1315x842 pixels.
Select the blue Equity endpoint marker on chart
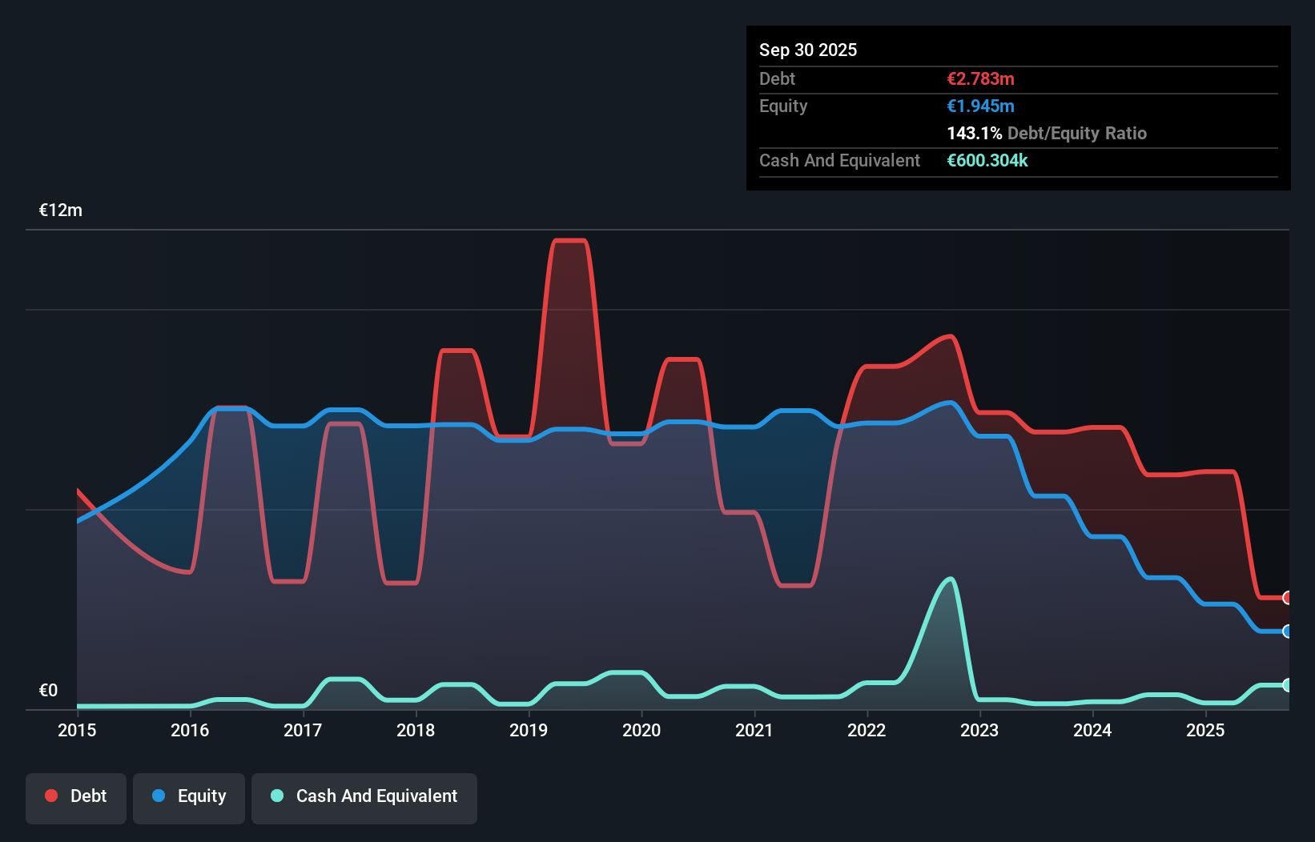click(1285, 631)
